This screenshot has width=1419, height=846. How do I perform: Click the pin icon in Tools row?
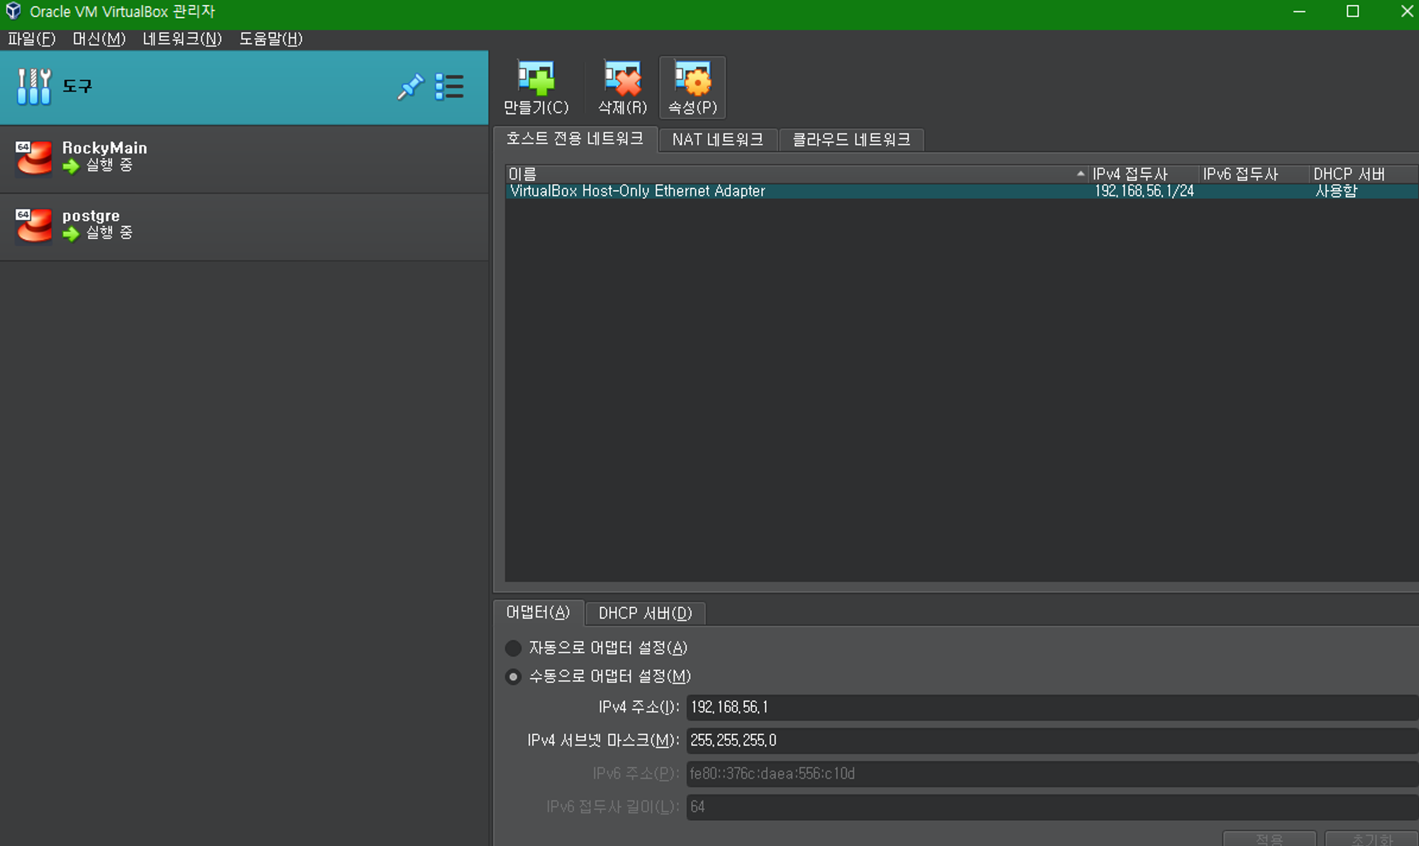pyautogui.click(x=410, y=87)
